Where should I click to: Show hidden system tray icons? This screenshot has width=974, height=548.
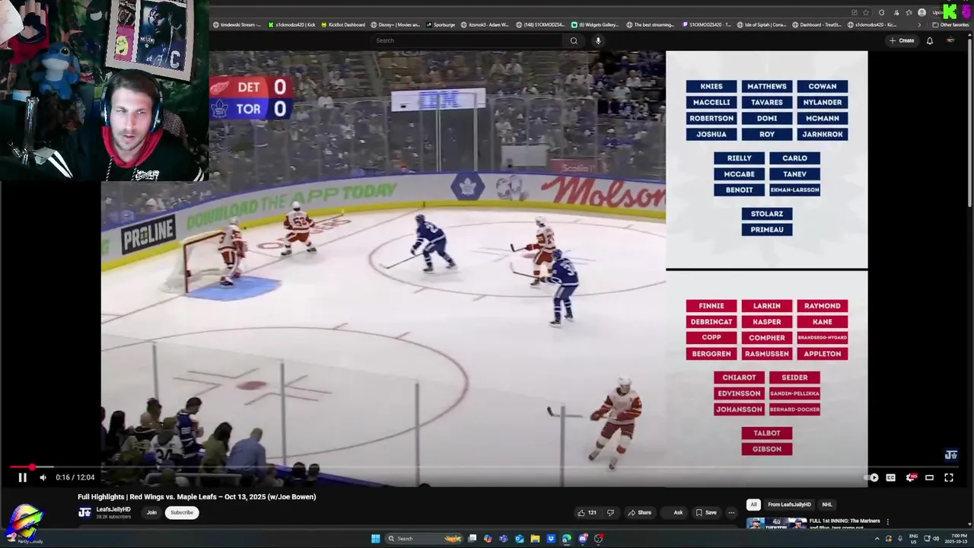pos(877,538)
